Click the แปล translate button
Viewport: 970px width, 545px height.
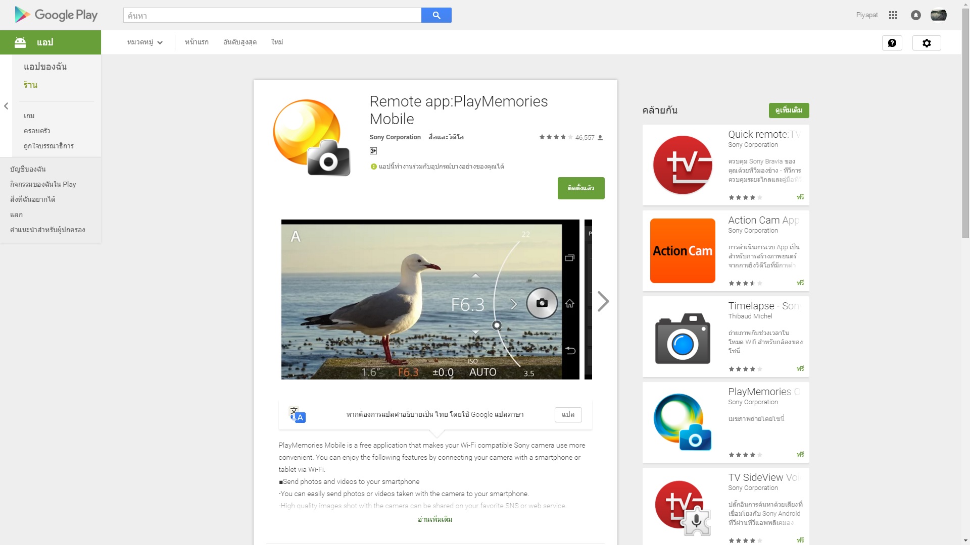pyautogui.click(x=568, y=414)
